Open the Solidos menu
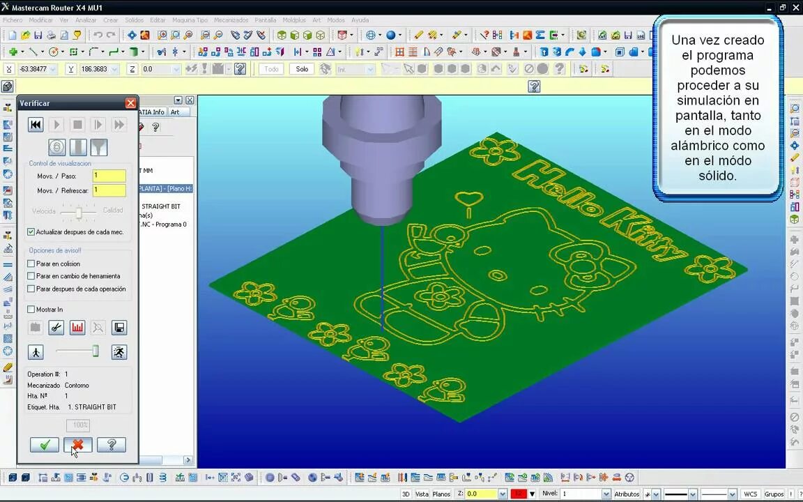The image size is (803, 502). (134, 20)
